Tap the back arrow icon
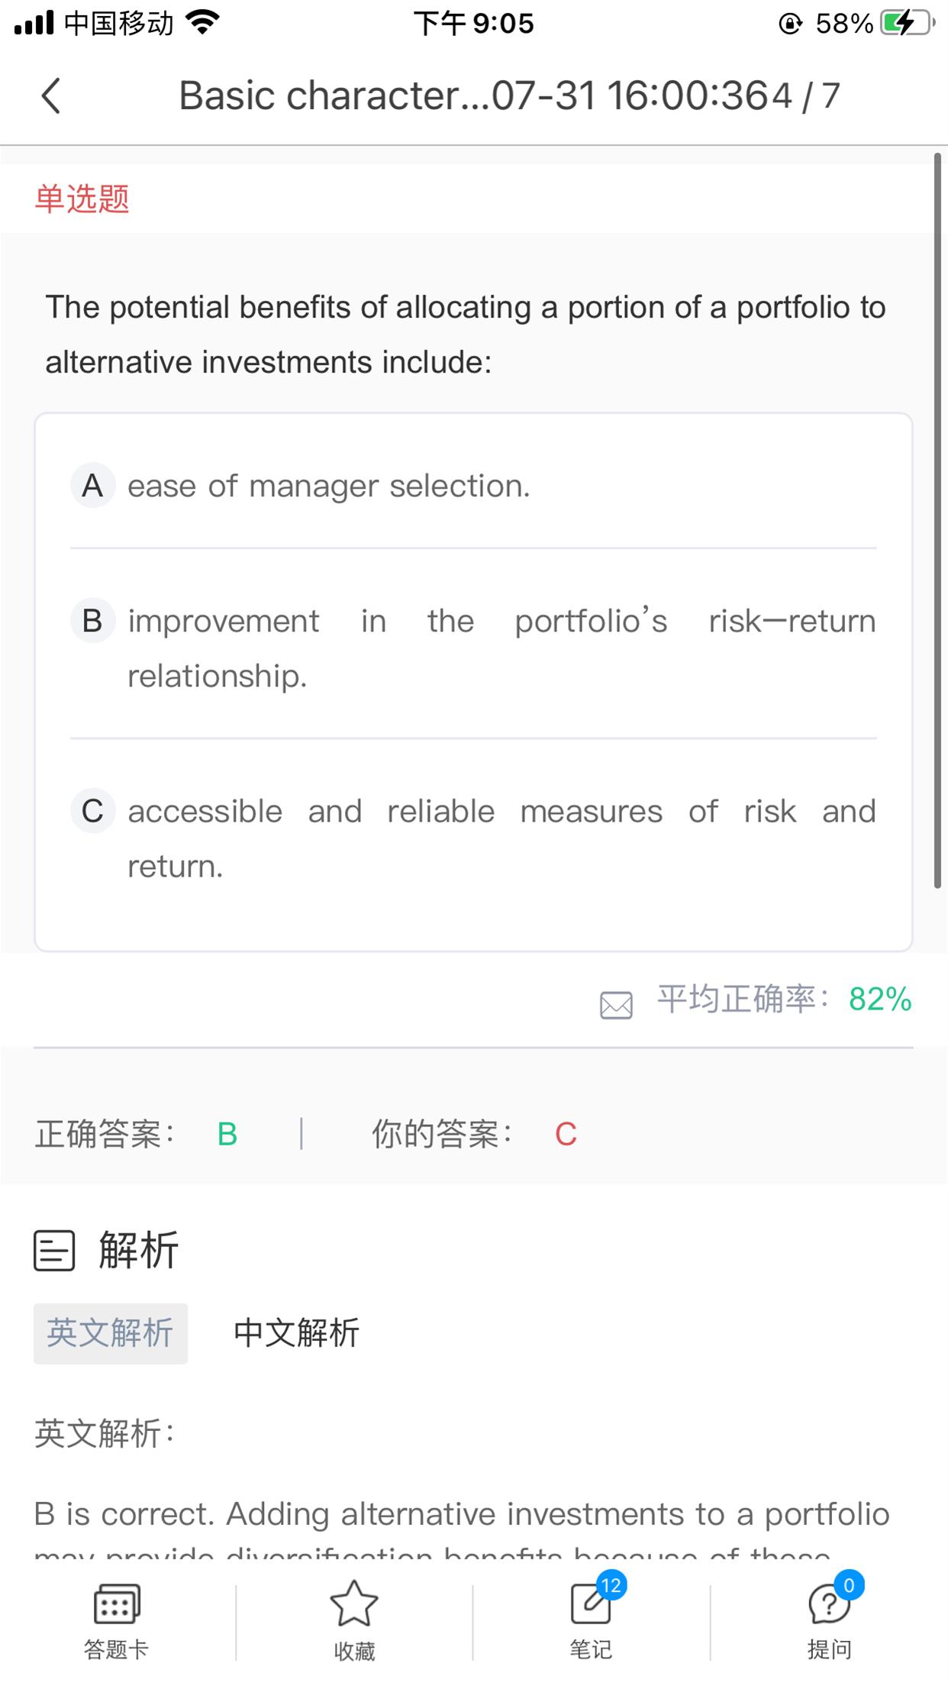Screen dimensions: 948x1686 click(50, 97)
